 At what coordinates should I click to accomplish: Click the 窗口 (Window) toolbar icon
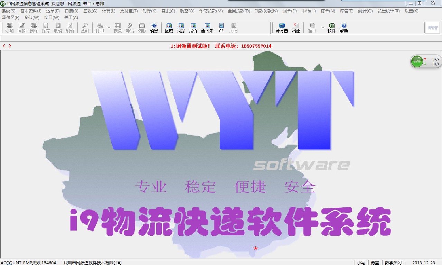(x=312, y=28)
